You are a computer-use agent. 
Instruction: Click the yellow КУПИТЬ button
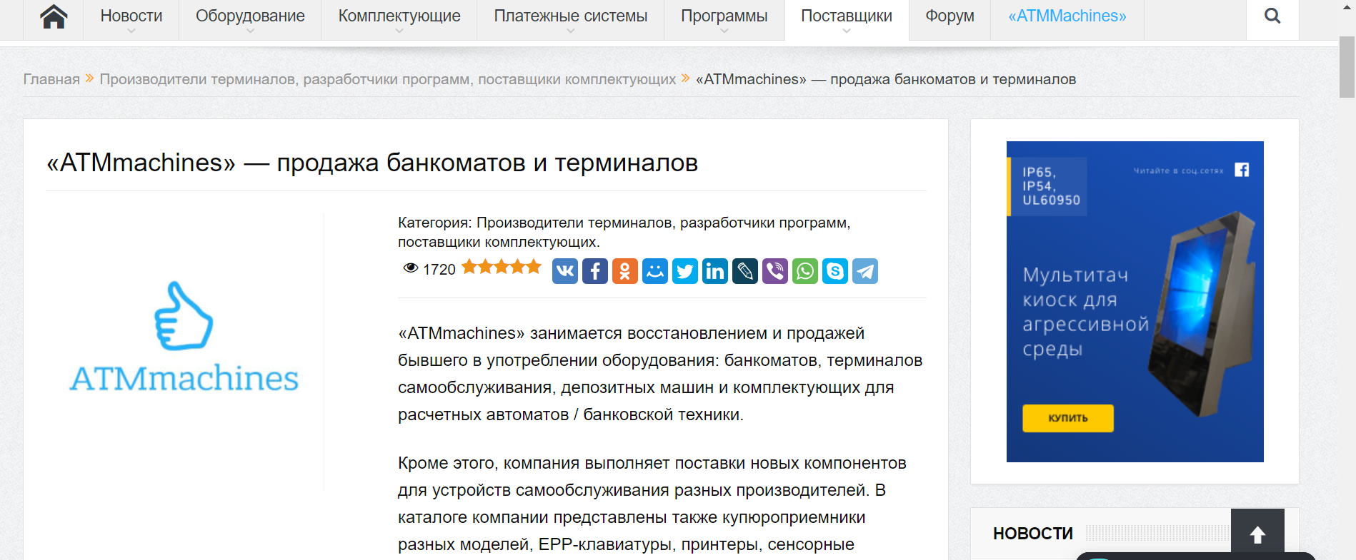click(x=1068, y=418)
